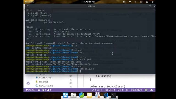This screenshot has height=99, width=176.
Task: Click the feedback smiley icon
Action: coord(146,90)
